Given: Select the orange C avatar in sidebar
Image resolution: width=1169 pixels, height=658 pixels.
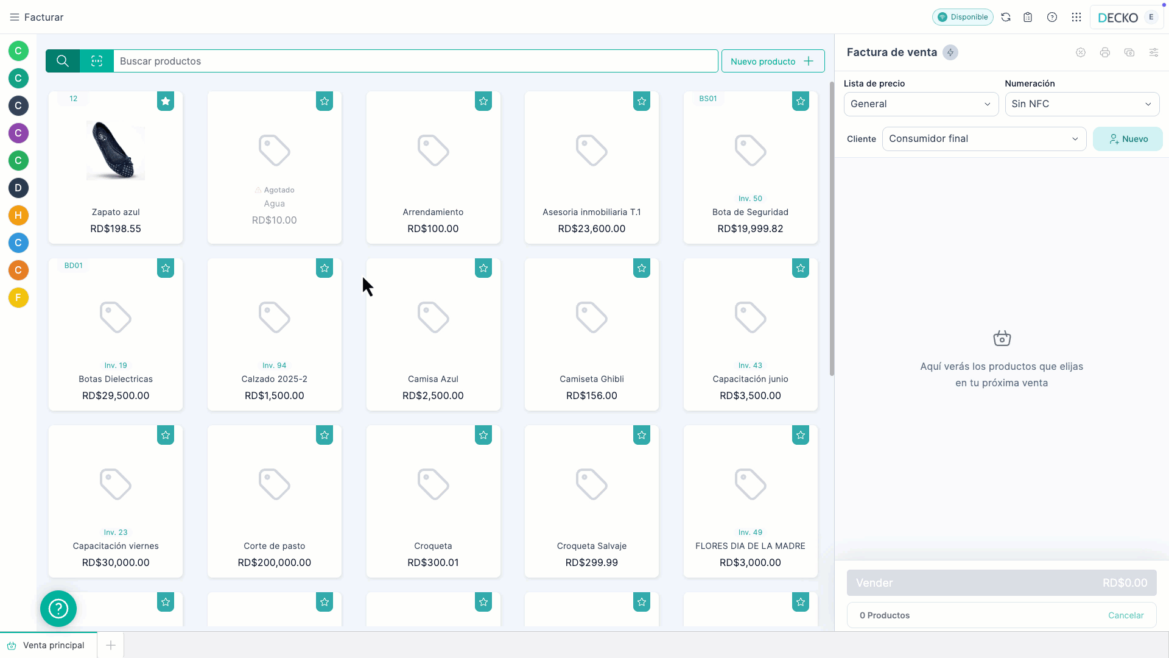Looking at the screenshot, I should [x=18, y=270].
